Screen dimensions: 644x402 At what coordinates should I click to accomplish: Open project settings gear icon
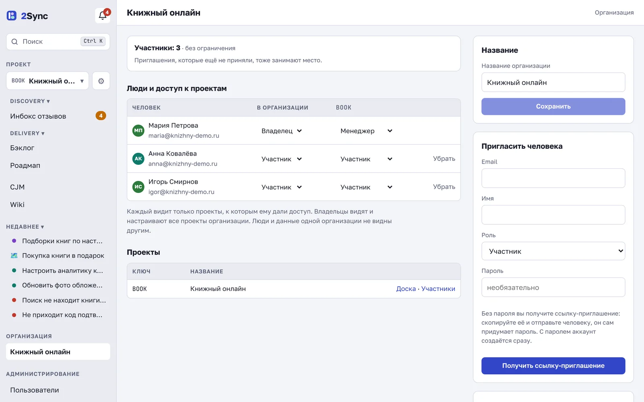[101, 81]
